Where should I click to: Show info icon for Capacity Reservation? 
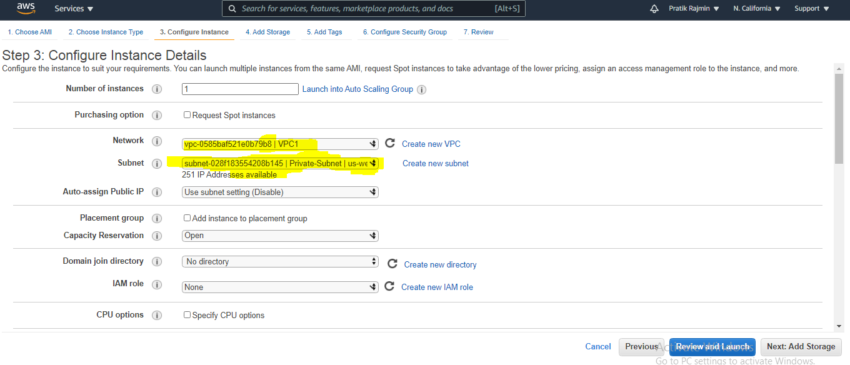pos(157,236)
